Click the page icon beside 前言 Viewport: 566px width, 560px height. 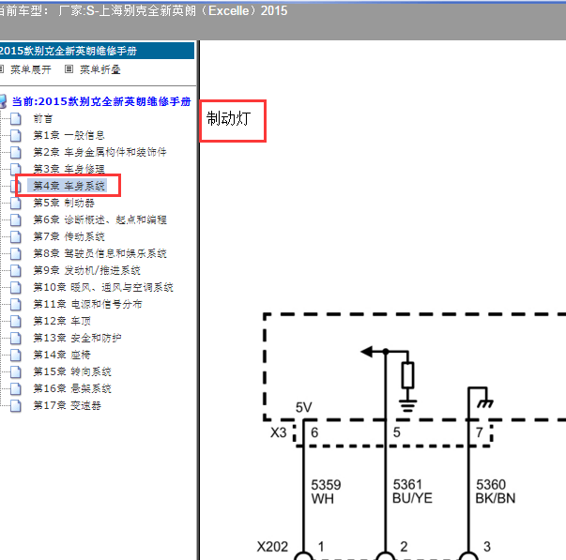point(16,118)
